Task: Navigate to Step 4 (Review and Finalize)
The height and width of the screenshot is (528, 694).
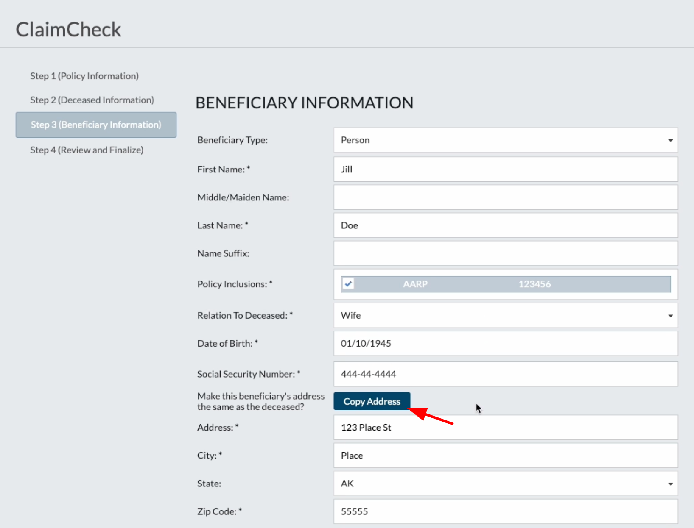Action: [x=87, y=150]
